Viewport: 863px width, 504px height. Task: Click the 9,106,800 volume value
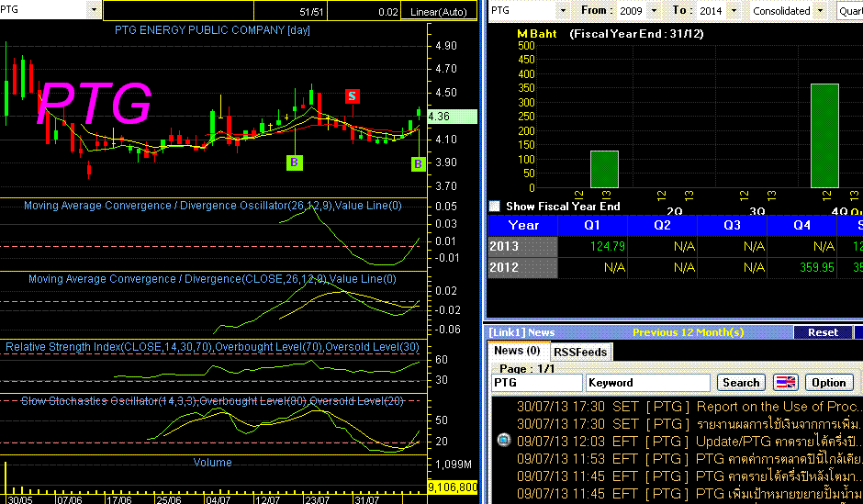click(x=453, y=487)
